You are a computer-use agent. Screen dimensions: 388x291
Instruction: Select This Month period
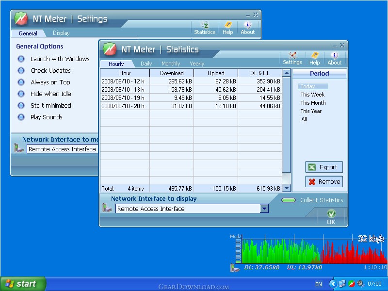click(313, 103)
